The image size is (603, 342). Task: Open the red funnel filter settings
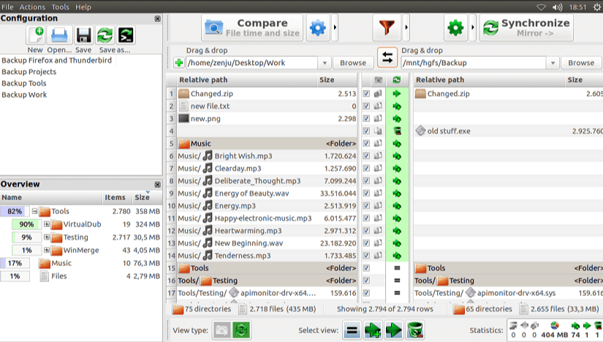[x=387, y=28]
